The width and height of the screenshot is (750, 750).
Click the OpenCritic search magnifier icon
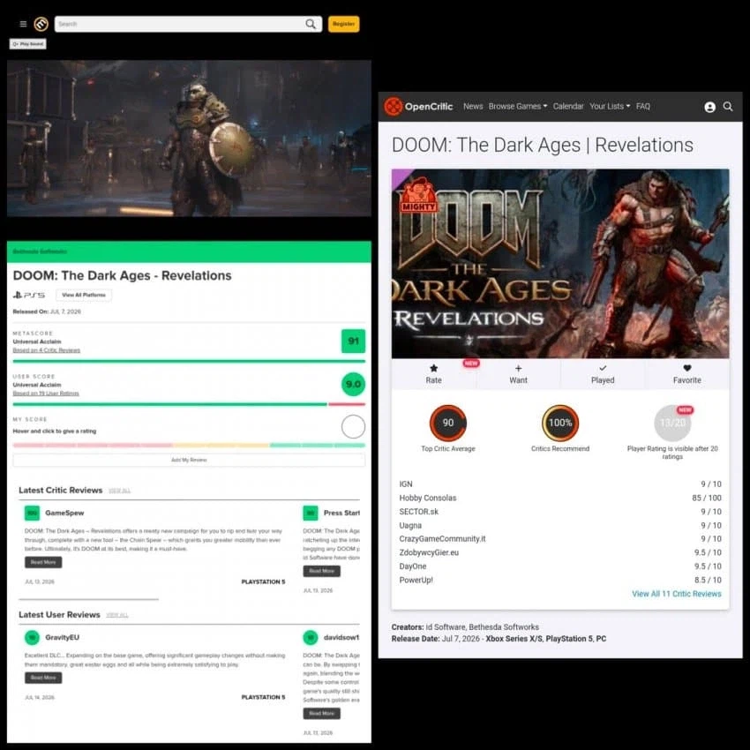728,107
